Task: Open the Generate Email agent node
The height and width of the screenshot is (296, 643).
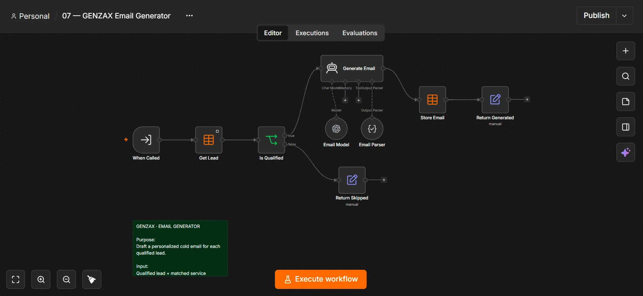Action: pyautogui.click(x=352, y=68)
